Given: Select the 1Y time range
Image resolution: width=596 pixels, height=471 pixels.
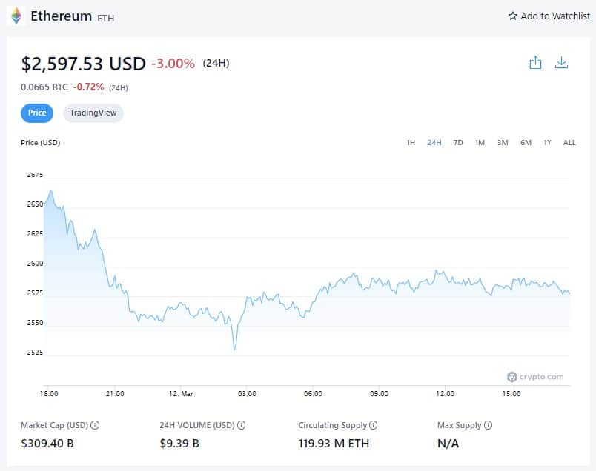Looking at the screenshot, I should pos(547,143).
